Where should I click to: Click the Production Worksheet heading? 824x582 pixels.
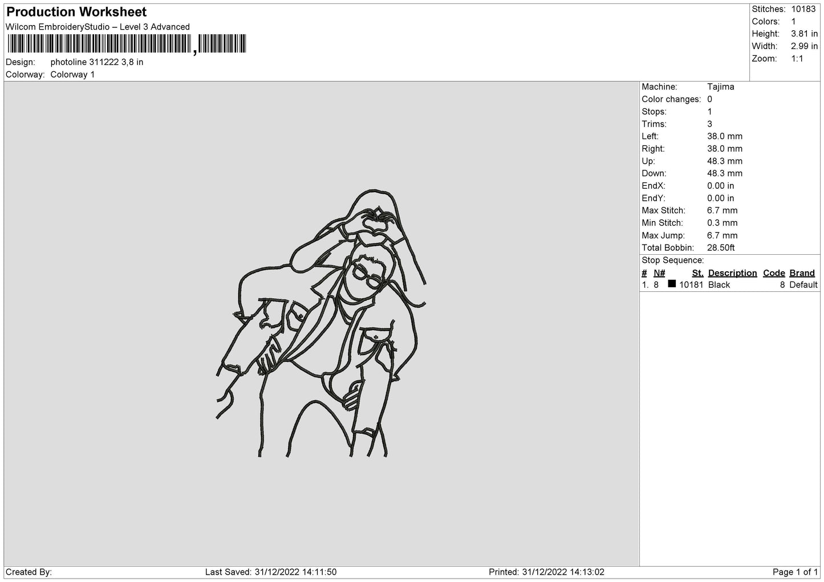76,12
